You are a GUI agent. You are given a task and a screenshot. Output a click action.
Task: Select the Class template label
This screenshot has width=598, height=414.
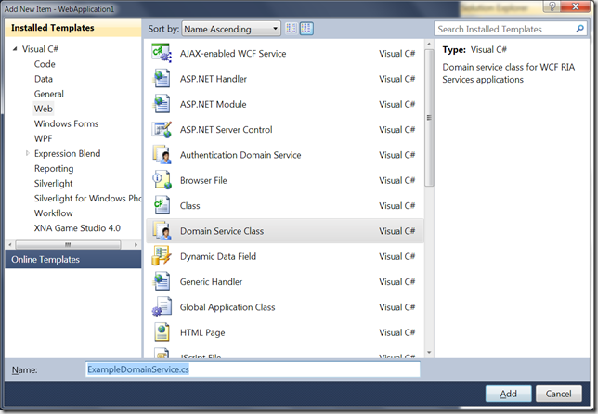click(x=189, y=206)
